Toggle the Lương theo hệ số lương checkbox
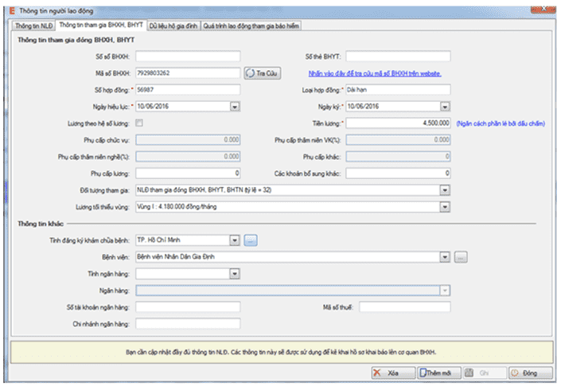The width and height of the screenshot is (561, 386). (x=139, y=123)
